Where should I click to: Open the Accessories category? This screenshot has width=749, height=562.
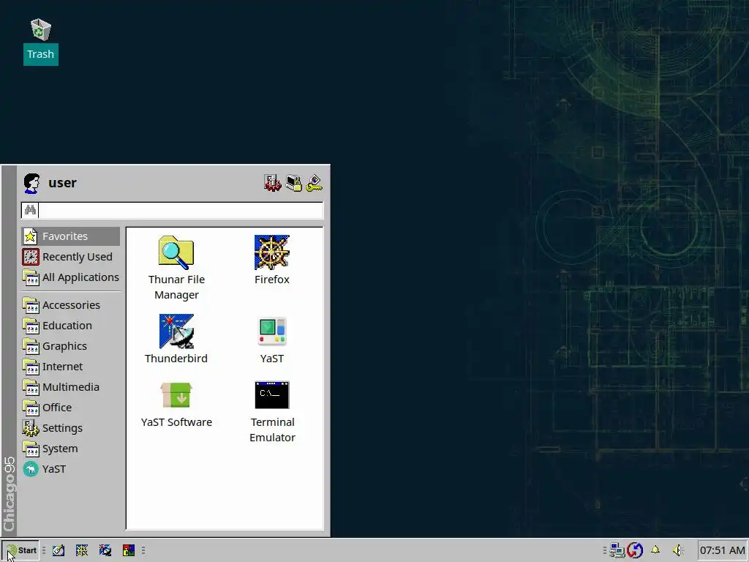pyautogui.click(x=70, y=305)
